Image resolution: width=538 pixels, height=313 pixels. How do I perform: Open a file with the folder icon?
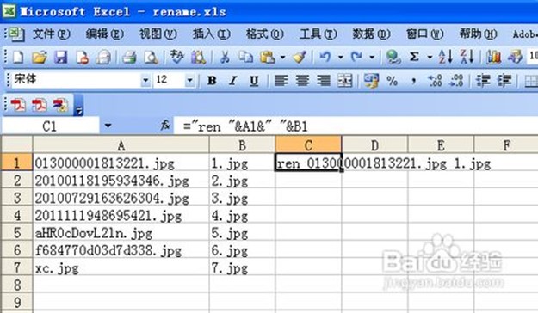point(40,57)
